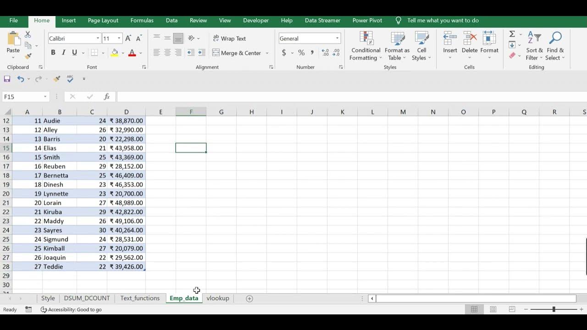This screenshot has height=330, width=587.
Task: Apply Accounting Number Format dollar icon
Action: click(x=284, y=53)
